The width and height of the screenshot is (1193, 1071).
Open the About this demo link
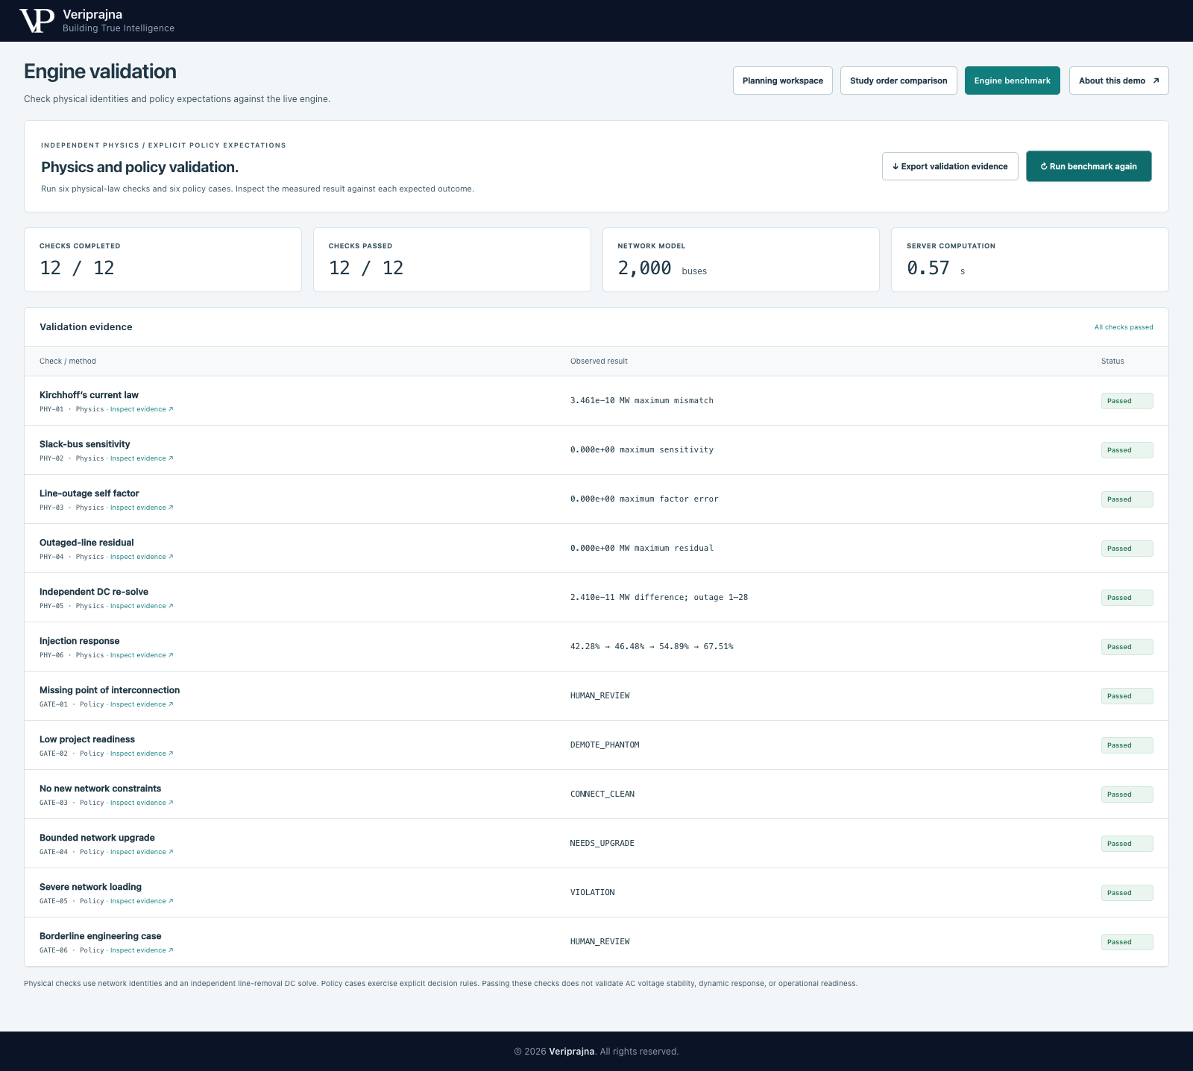click(x=1119, y=80)
